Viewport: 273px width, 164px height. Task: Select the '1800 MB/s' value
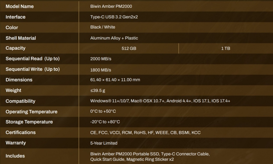pyautogui.click(x=101, y=70)
